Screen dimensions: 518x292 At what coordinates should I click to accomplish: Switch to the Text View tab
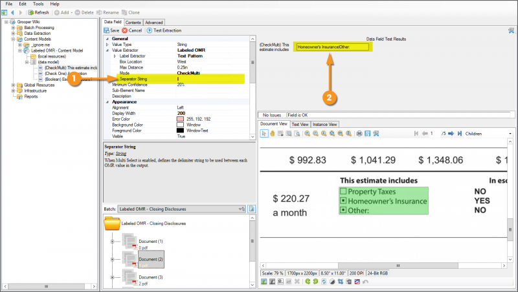point(300,124)
